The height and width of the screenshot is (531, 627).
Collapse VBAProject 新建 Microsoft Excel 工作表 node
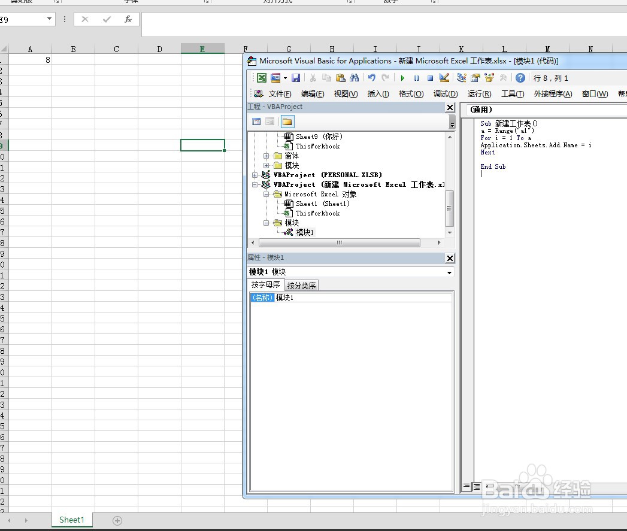click(255, 185)
